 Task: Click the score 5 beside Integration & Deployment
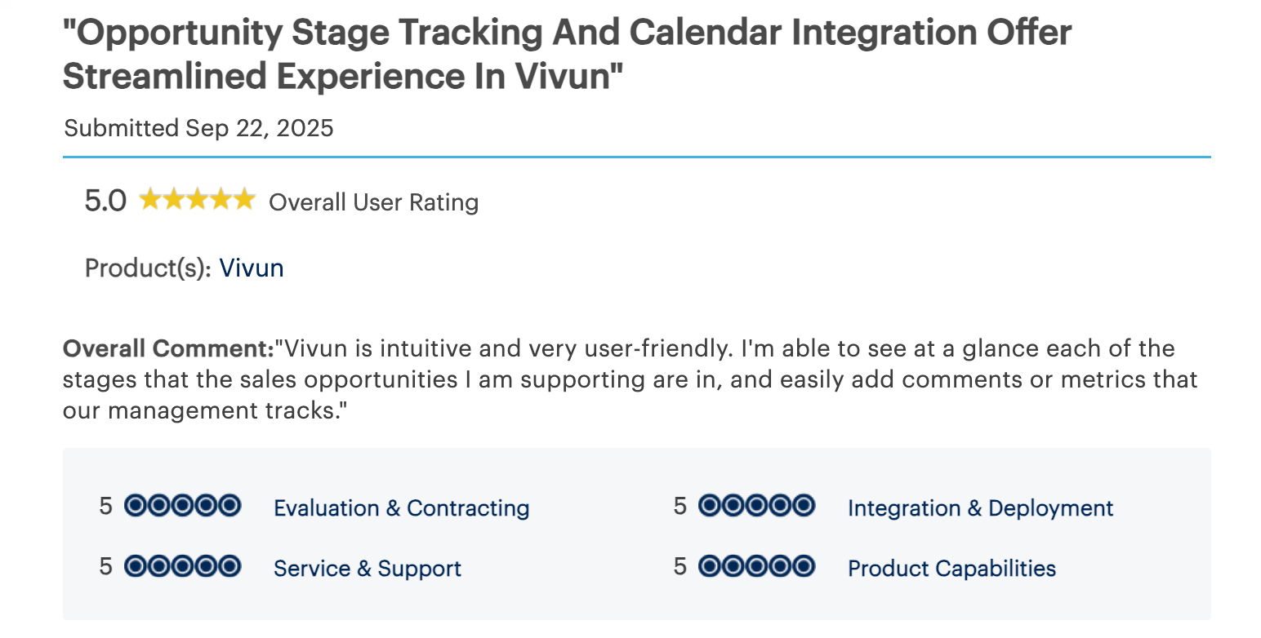680,507
